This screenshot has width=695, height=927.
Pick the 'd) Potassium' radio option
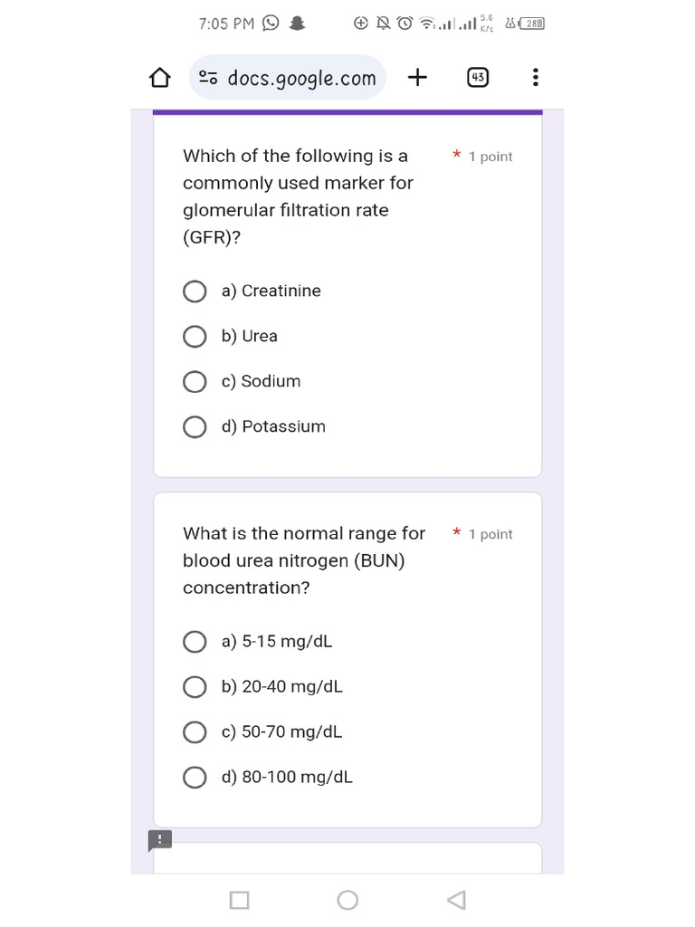click(x=195, y=427)
